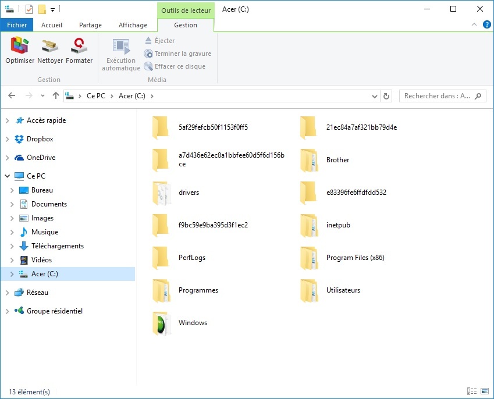This screenshot has height=399, width=494.
Task: Click the Rechercher dans search box
Action: click(x=443, y=96)
